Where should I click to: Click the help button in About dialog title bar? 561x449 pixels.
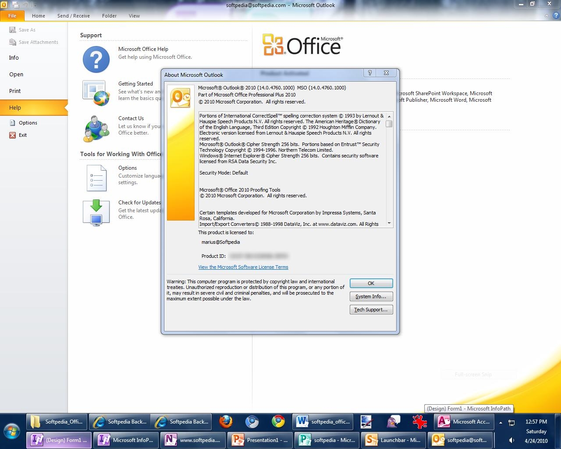tap(369, 73)
